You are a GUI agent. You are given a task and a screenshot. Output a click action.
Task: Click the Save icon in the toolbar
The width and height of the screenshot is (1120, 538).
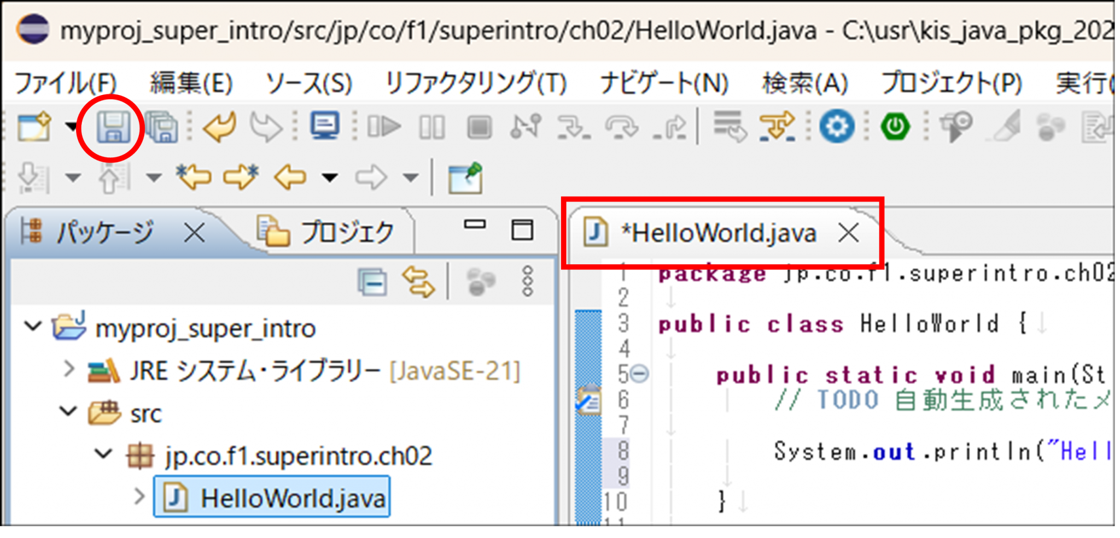coord(113,127)
